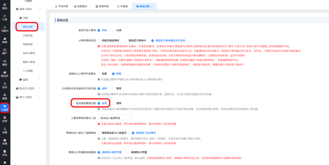This screenshot has height=165, width=329.
Task: Click the 数据 (Data) sidebar icon
Action: pos(5,40)
